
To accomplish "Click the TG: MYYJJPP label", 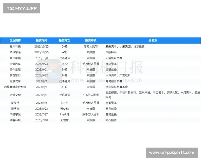I will pos(21,8).
